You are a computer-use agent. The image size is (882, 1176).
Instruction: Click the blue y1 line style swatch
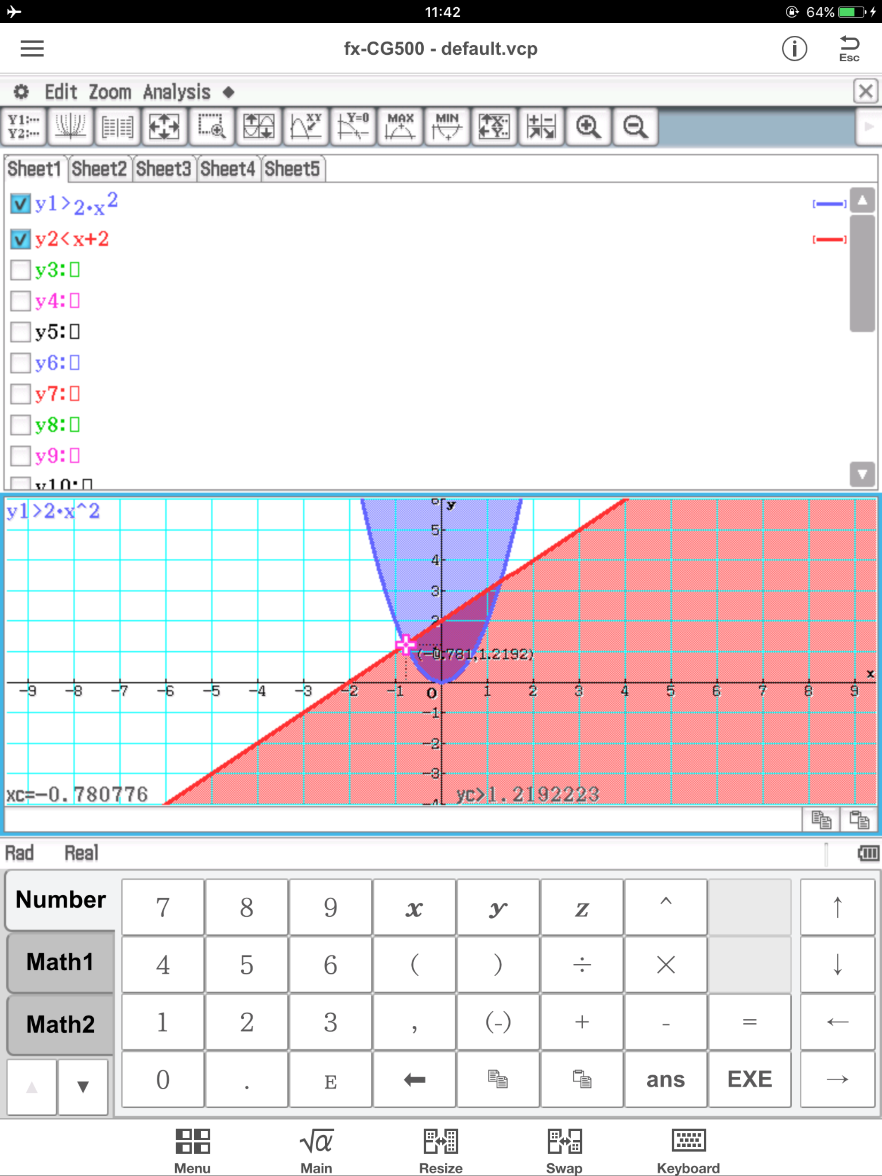pyautogui.click(x=829, y=204)
